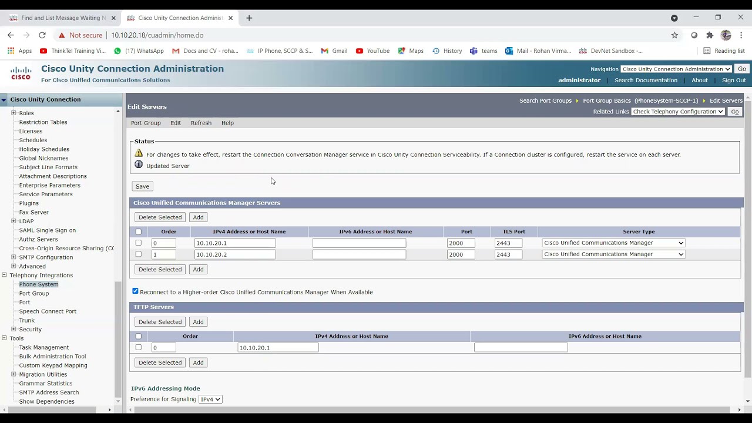
Task: Open the Mail - Rohan Virma bookmark
Action: pyautogui.click(x=538, y=51)
